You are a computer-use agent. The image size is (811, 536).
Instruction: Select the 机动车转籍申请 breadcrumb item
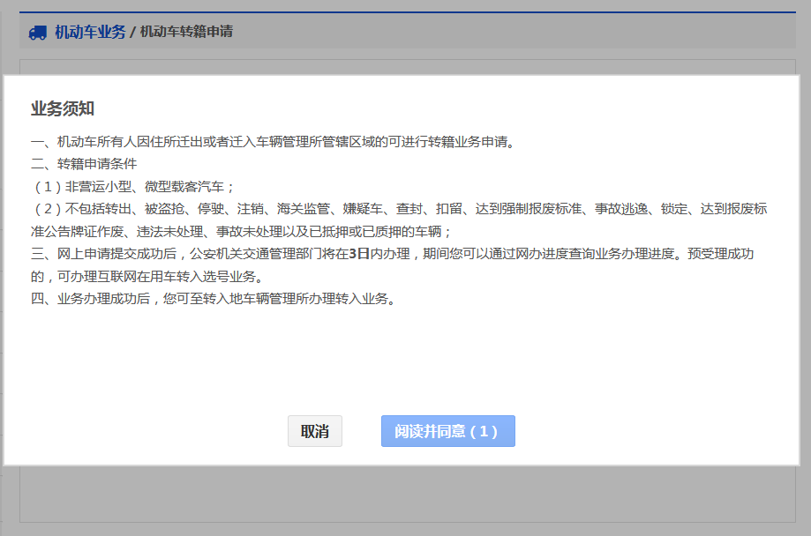pyautogui.click(x=186, y=33)
